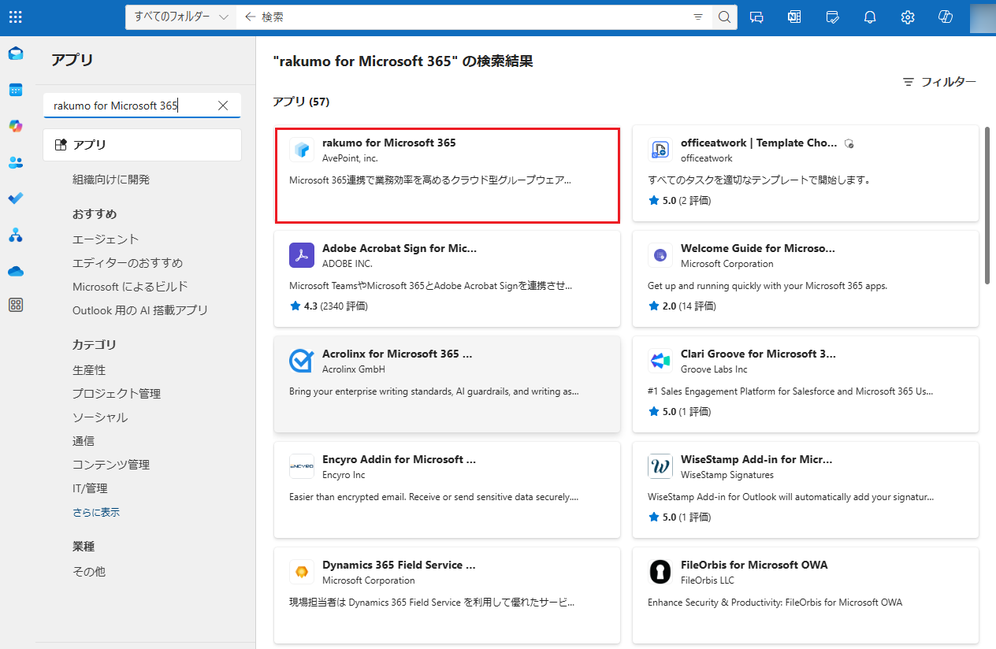Screen dimensions: 996x649
Task: Open Calendar from the left rail
Action: pos(16,90)
